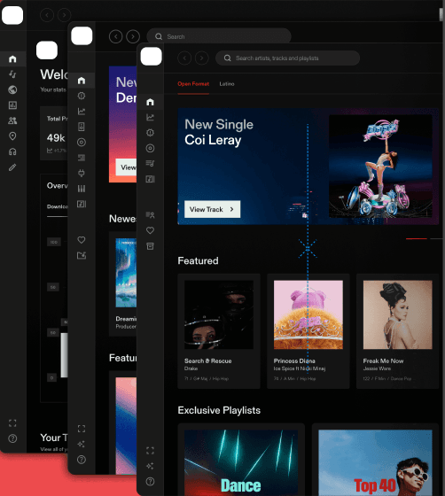Open the users icon in back window sidebar

[x=12, y=120]
